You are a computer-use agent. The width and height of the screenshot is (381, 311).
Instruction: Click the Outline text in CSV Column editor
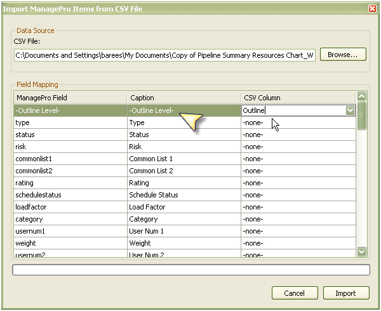tap(253, 110)
